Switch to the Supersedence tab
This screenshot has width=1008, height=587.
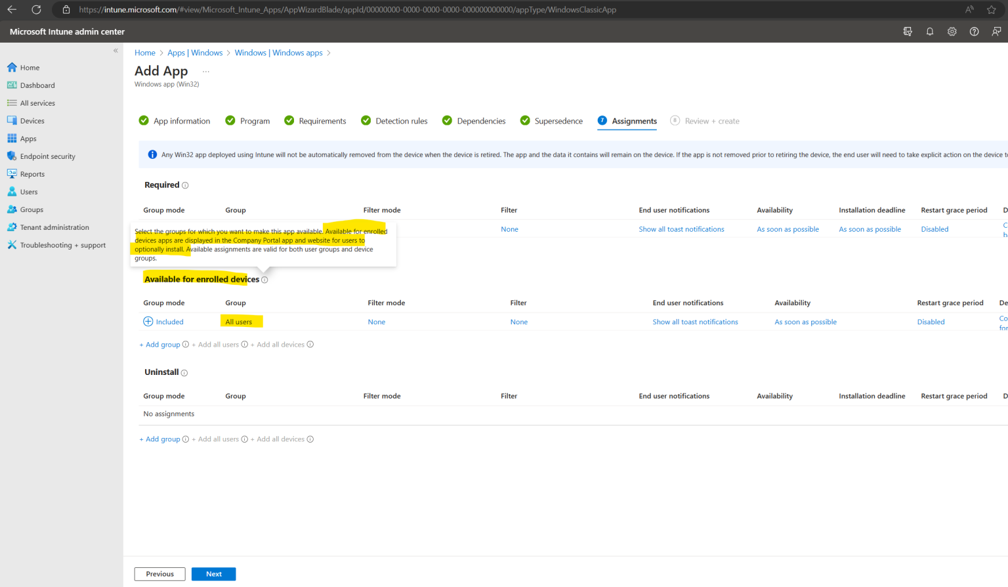coord(558,121)
